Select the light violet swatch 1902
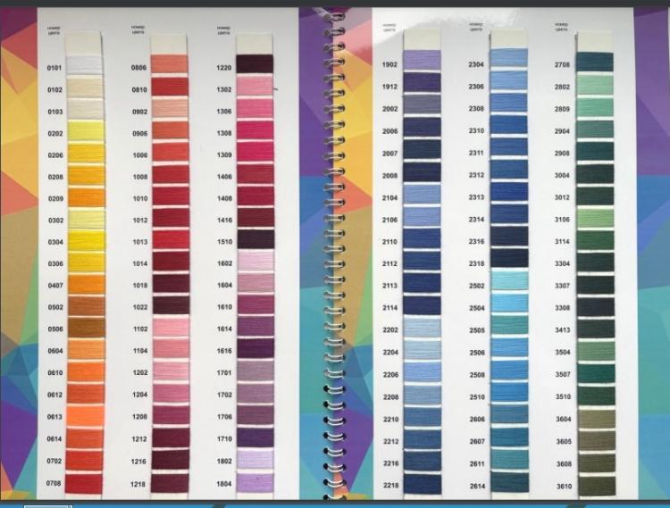 [422, 61]
